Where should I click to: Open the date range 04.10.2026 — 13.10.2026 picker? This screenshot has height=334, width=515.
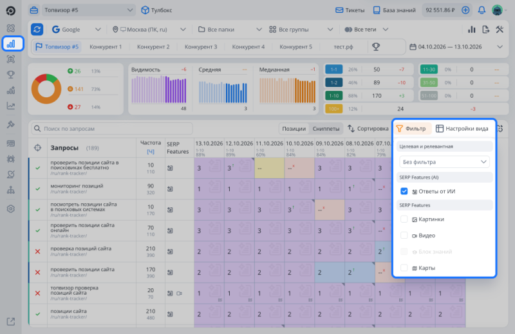[456, 46]
